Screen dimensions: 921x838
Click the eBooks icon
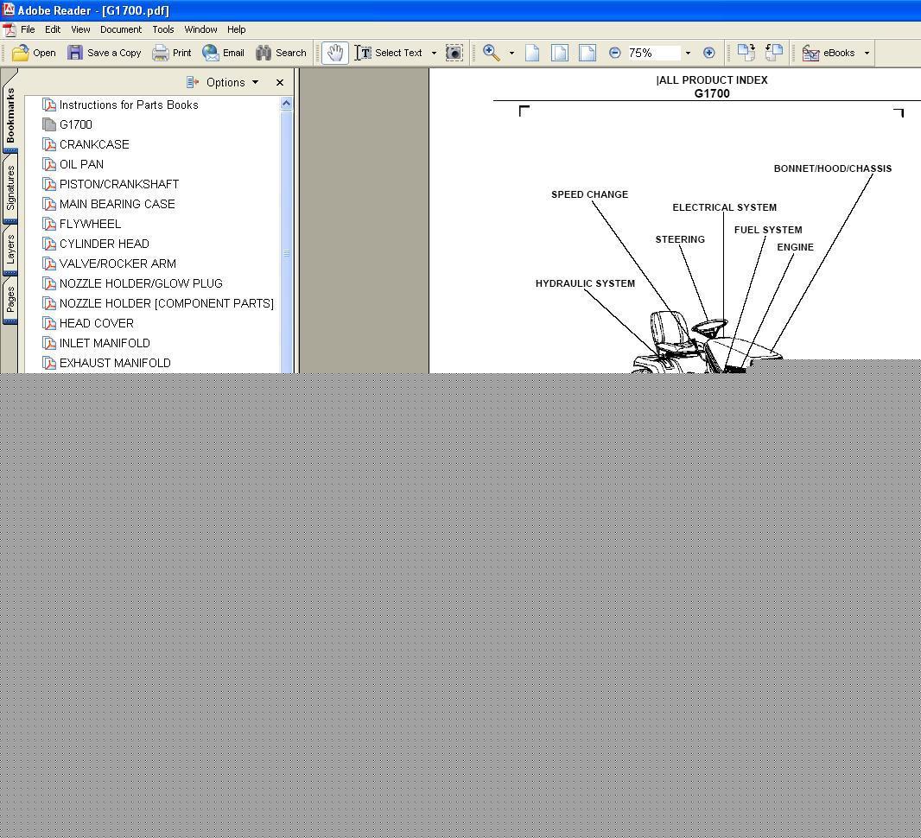(810, 53)
